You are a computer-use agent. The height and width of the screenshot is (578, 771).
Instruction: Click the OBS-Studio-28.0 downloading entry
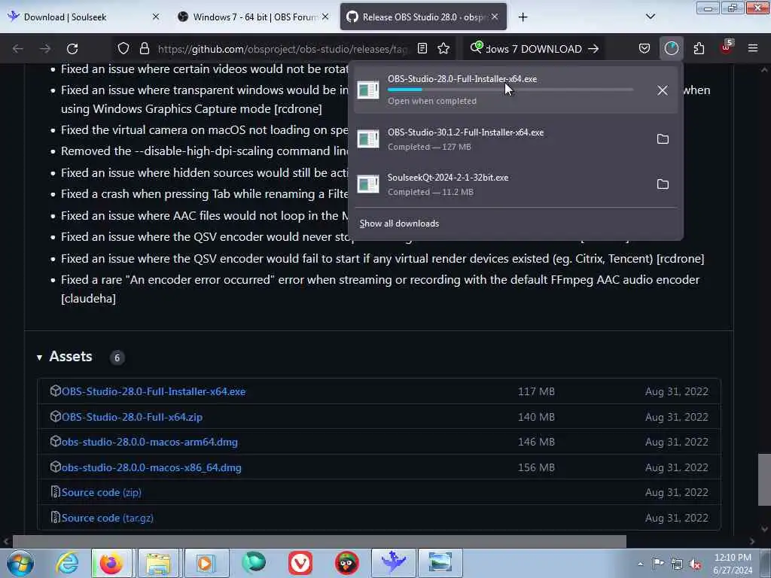501,90
